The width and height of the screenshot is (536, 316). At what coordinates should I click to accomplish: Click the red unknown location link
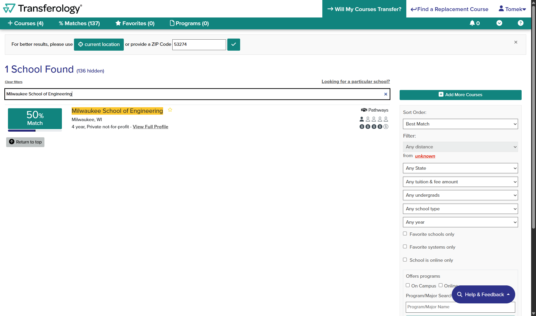(x=425, y=156)
